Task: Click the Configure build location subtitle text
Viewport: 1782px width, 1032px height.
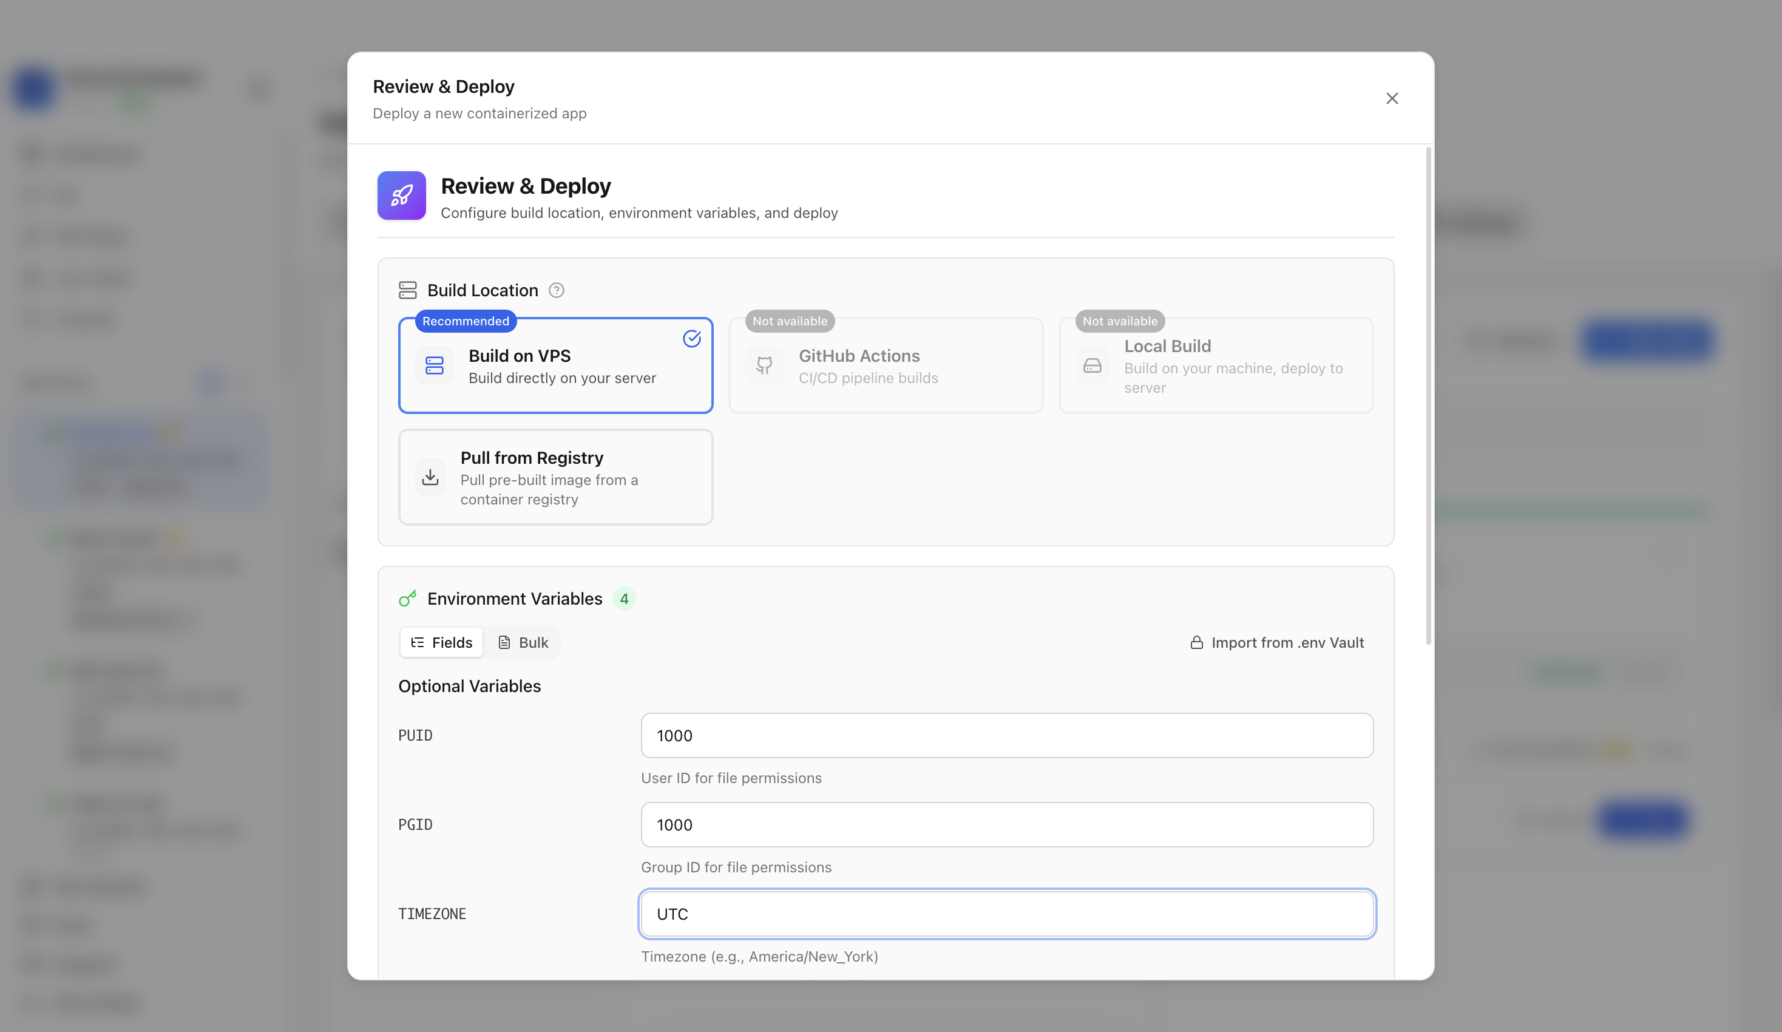Action: pyautogui.click(x=639, y=213)
